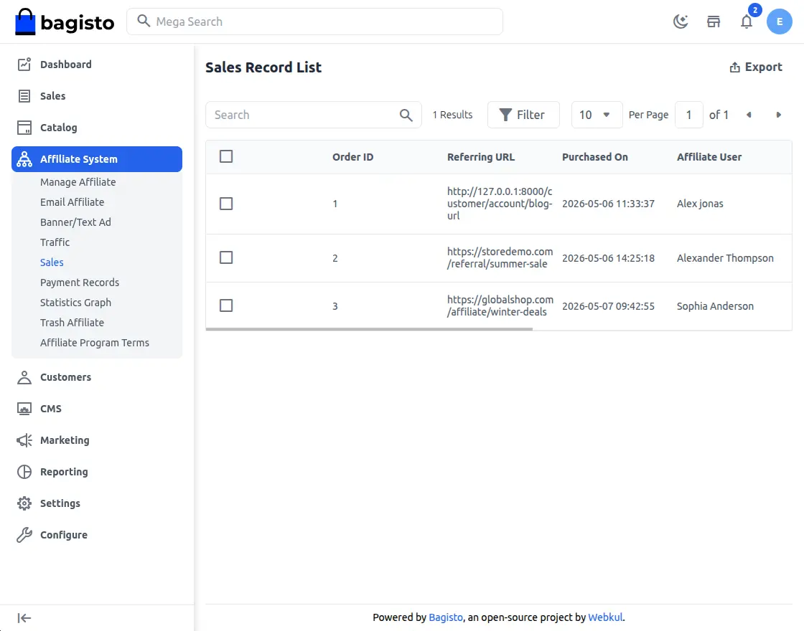Image resolution: width=804 pixels, height=631 pixels.
Task: Collapse the sidebar with arrow icon
Action: [24, 618]
